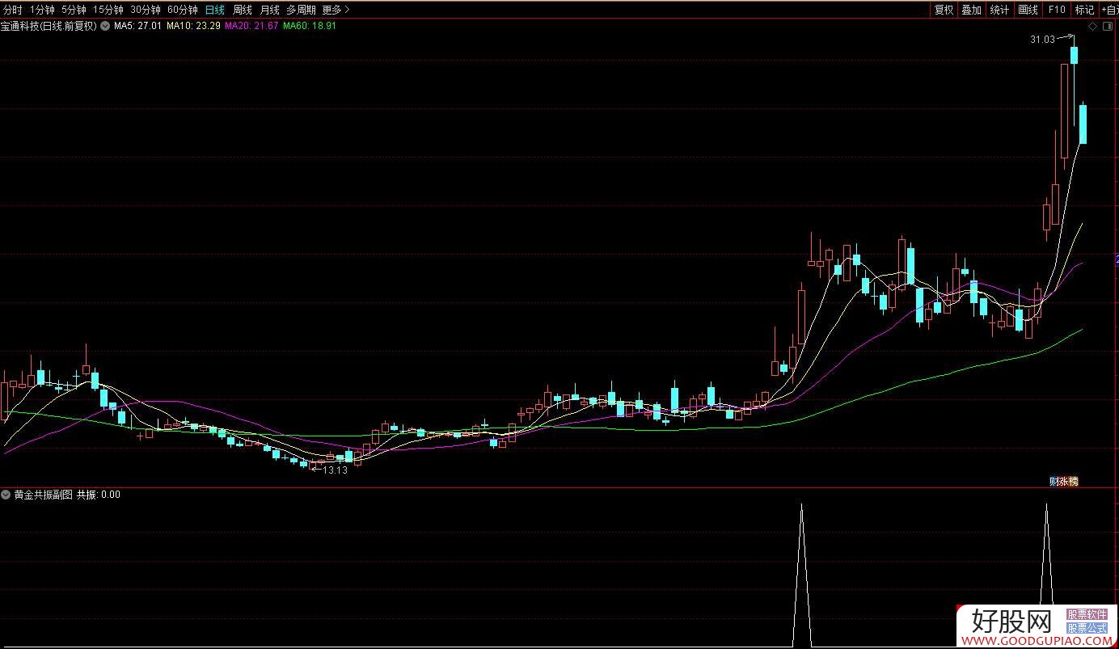Click the 黄金共振副图 indicator name
The height and width of the screenshot is (649, 1119).
click(x=43, y=495)
